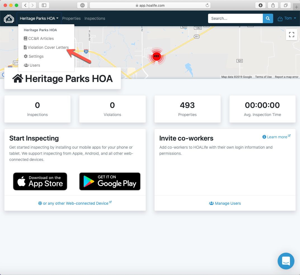Screen dimensions: 300x275
Task: Click the app.hoalife.com address bar
Action: click(150, 5)
